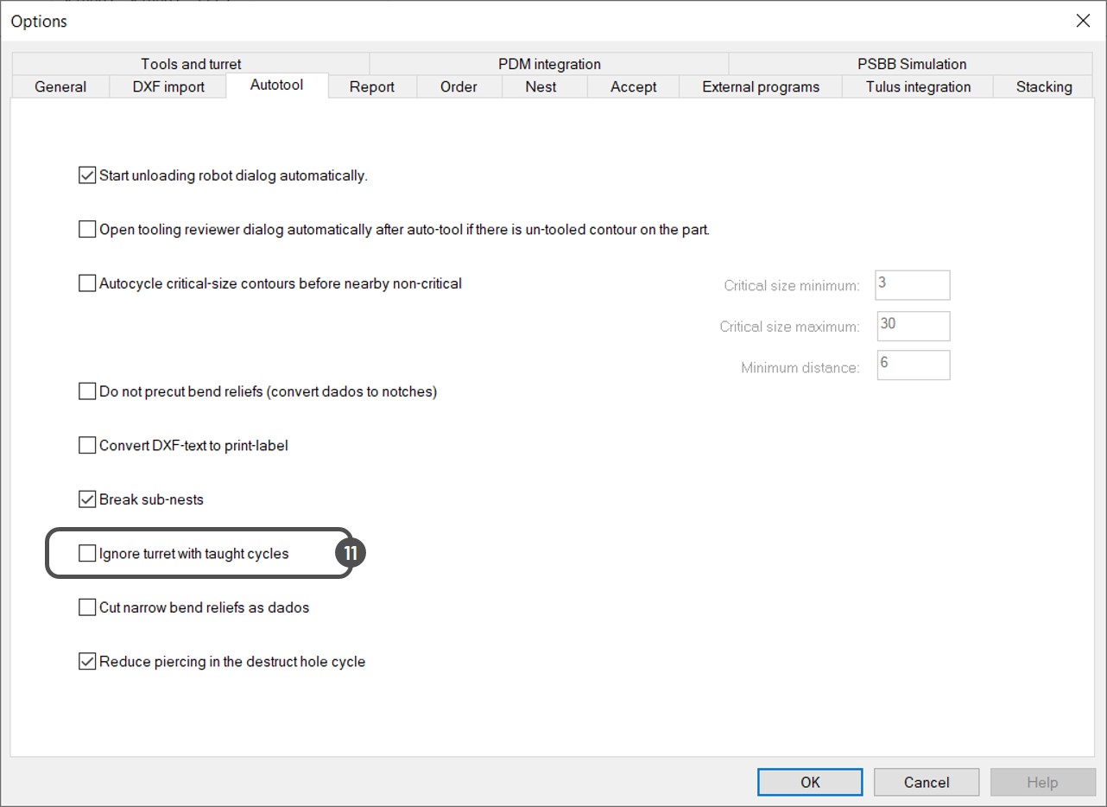Show the Stacking tab
The width and height of the screenshot is (1107, 807).
coord(1044,86)
